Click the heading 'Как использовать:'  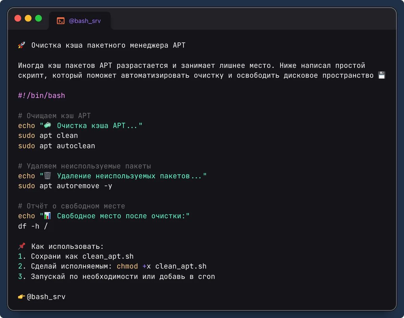[68, 246]
